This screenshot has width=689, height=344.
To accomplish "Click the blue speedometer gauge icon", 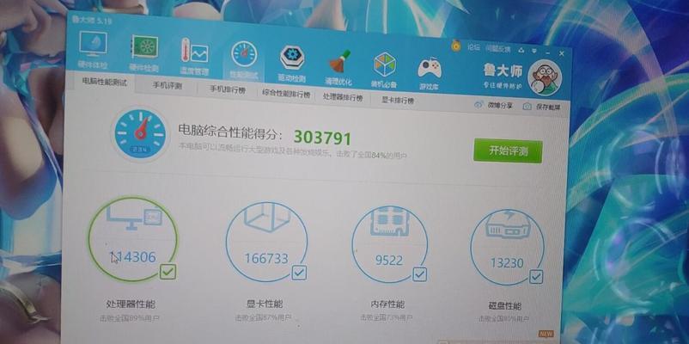I will coord(140,133).
